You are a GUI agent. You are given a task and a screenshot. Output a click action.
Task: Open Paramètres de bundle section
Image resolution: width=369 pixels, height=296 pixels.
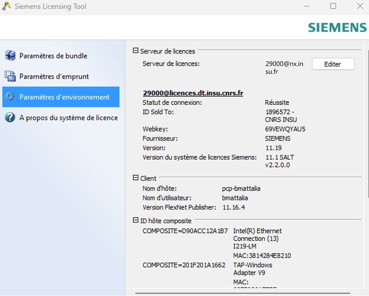click(61, 56)
